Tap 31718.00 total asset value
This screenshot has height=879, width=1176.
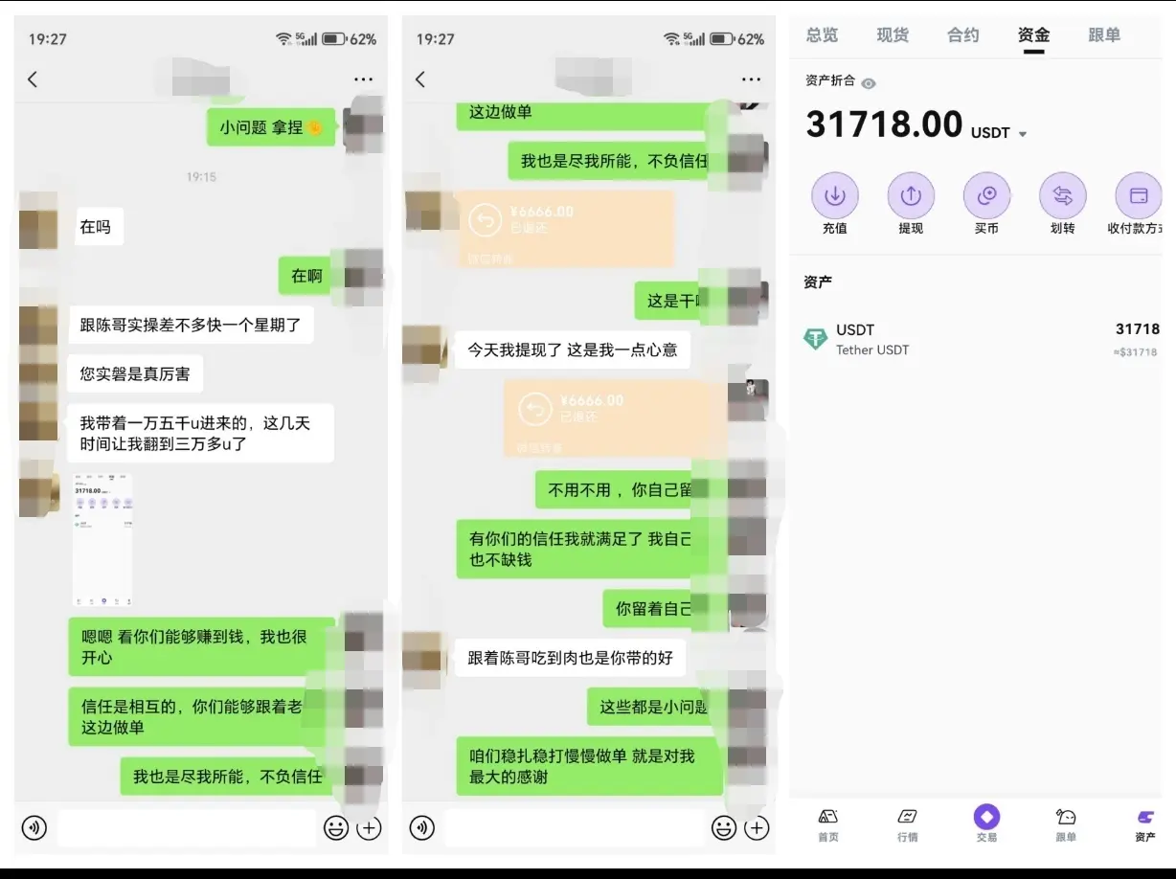[884, 124]
